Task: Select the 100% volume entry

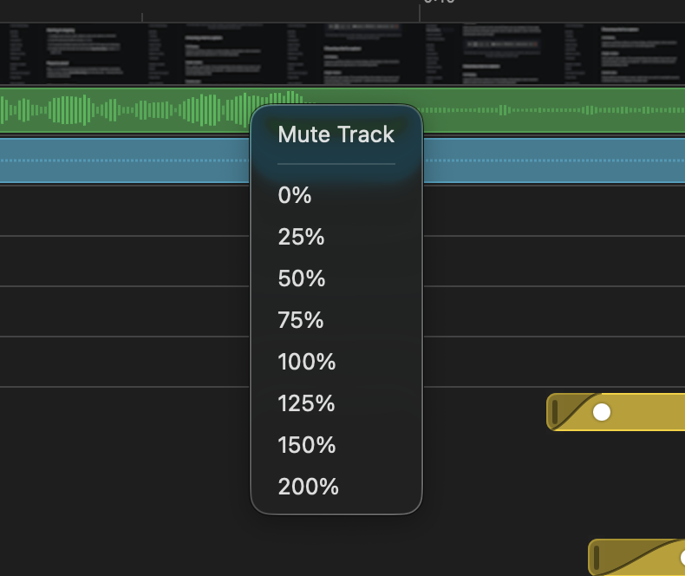Action: pos(336,362)
